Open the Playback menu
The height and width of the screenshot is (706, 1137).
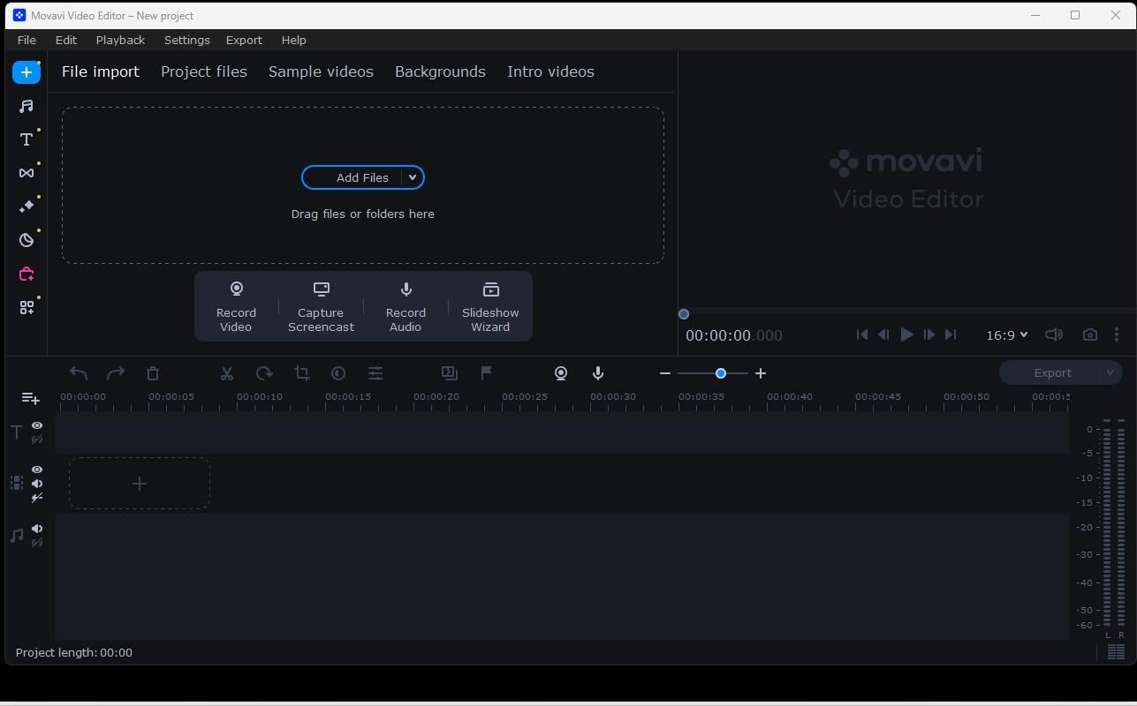[120, 40]
